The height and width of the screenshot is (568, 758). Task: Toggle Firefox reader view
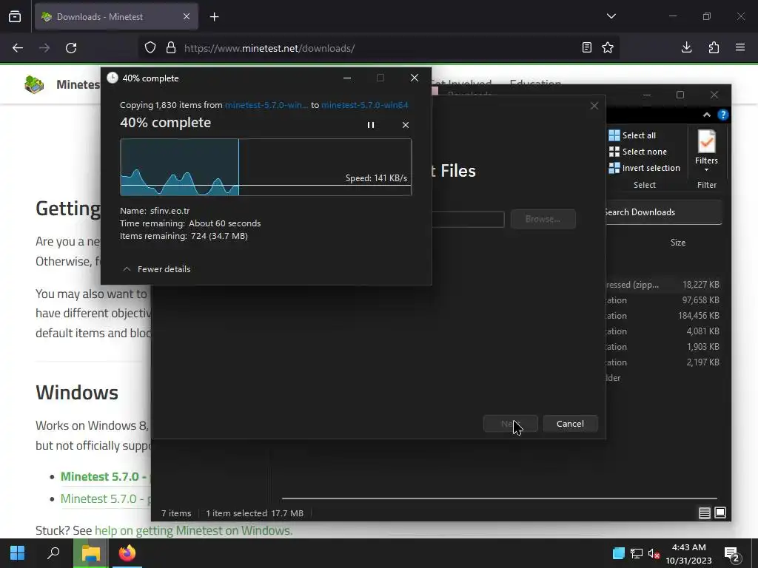[x=587, y=48]
